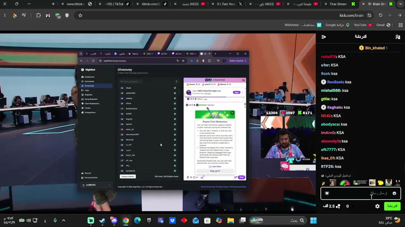Open Dropbox from the taskbar
This screenshot has width=405, height=227.
pos(172,220)
